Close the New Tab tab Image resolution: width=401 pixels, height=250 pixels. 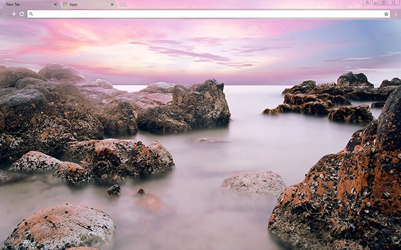pyautogui.click(x=56, y=4)
